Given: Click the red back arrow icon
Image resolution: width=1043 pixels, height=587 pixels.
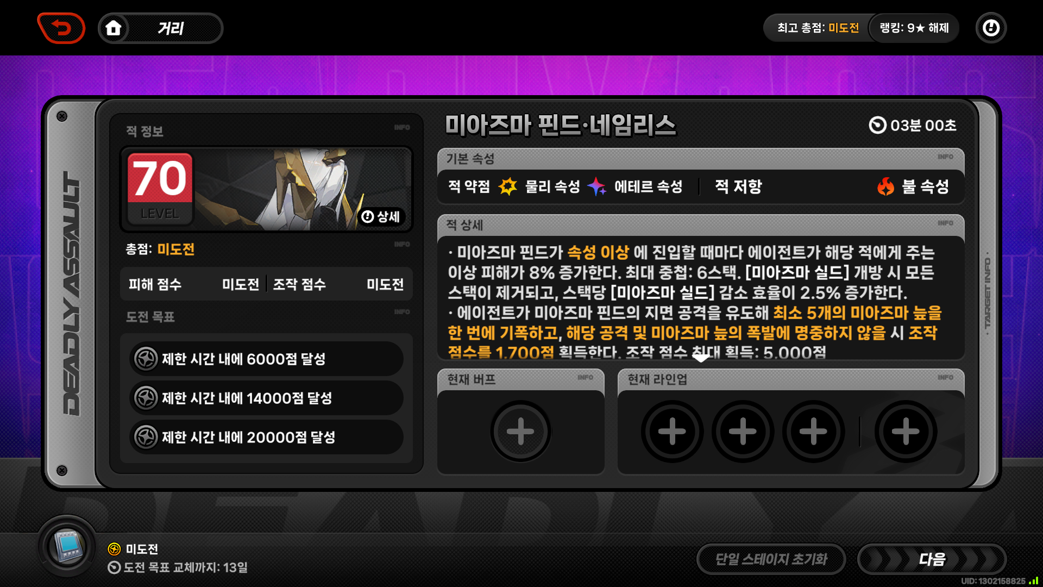Looking at the screenshot, I should (x=61, y=28).
